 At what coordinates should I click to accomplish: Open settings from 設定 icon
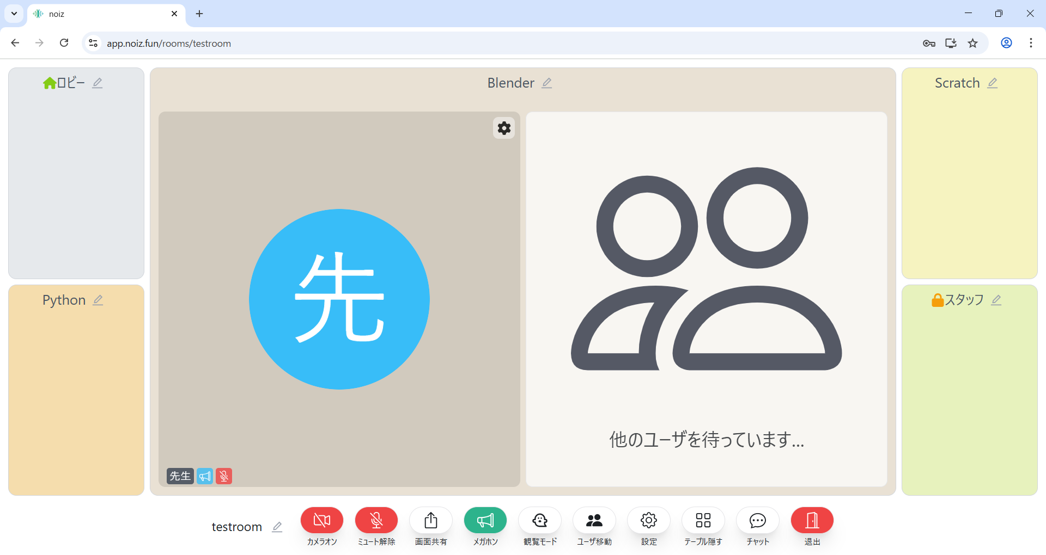[648, 520]
